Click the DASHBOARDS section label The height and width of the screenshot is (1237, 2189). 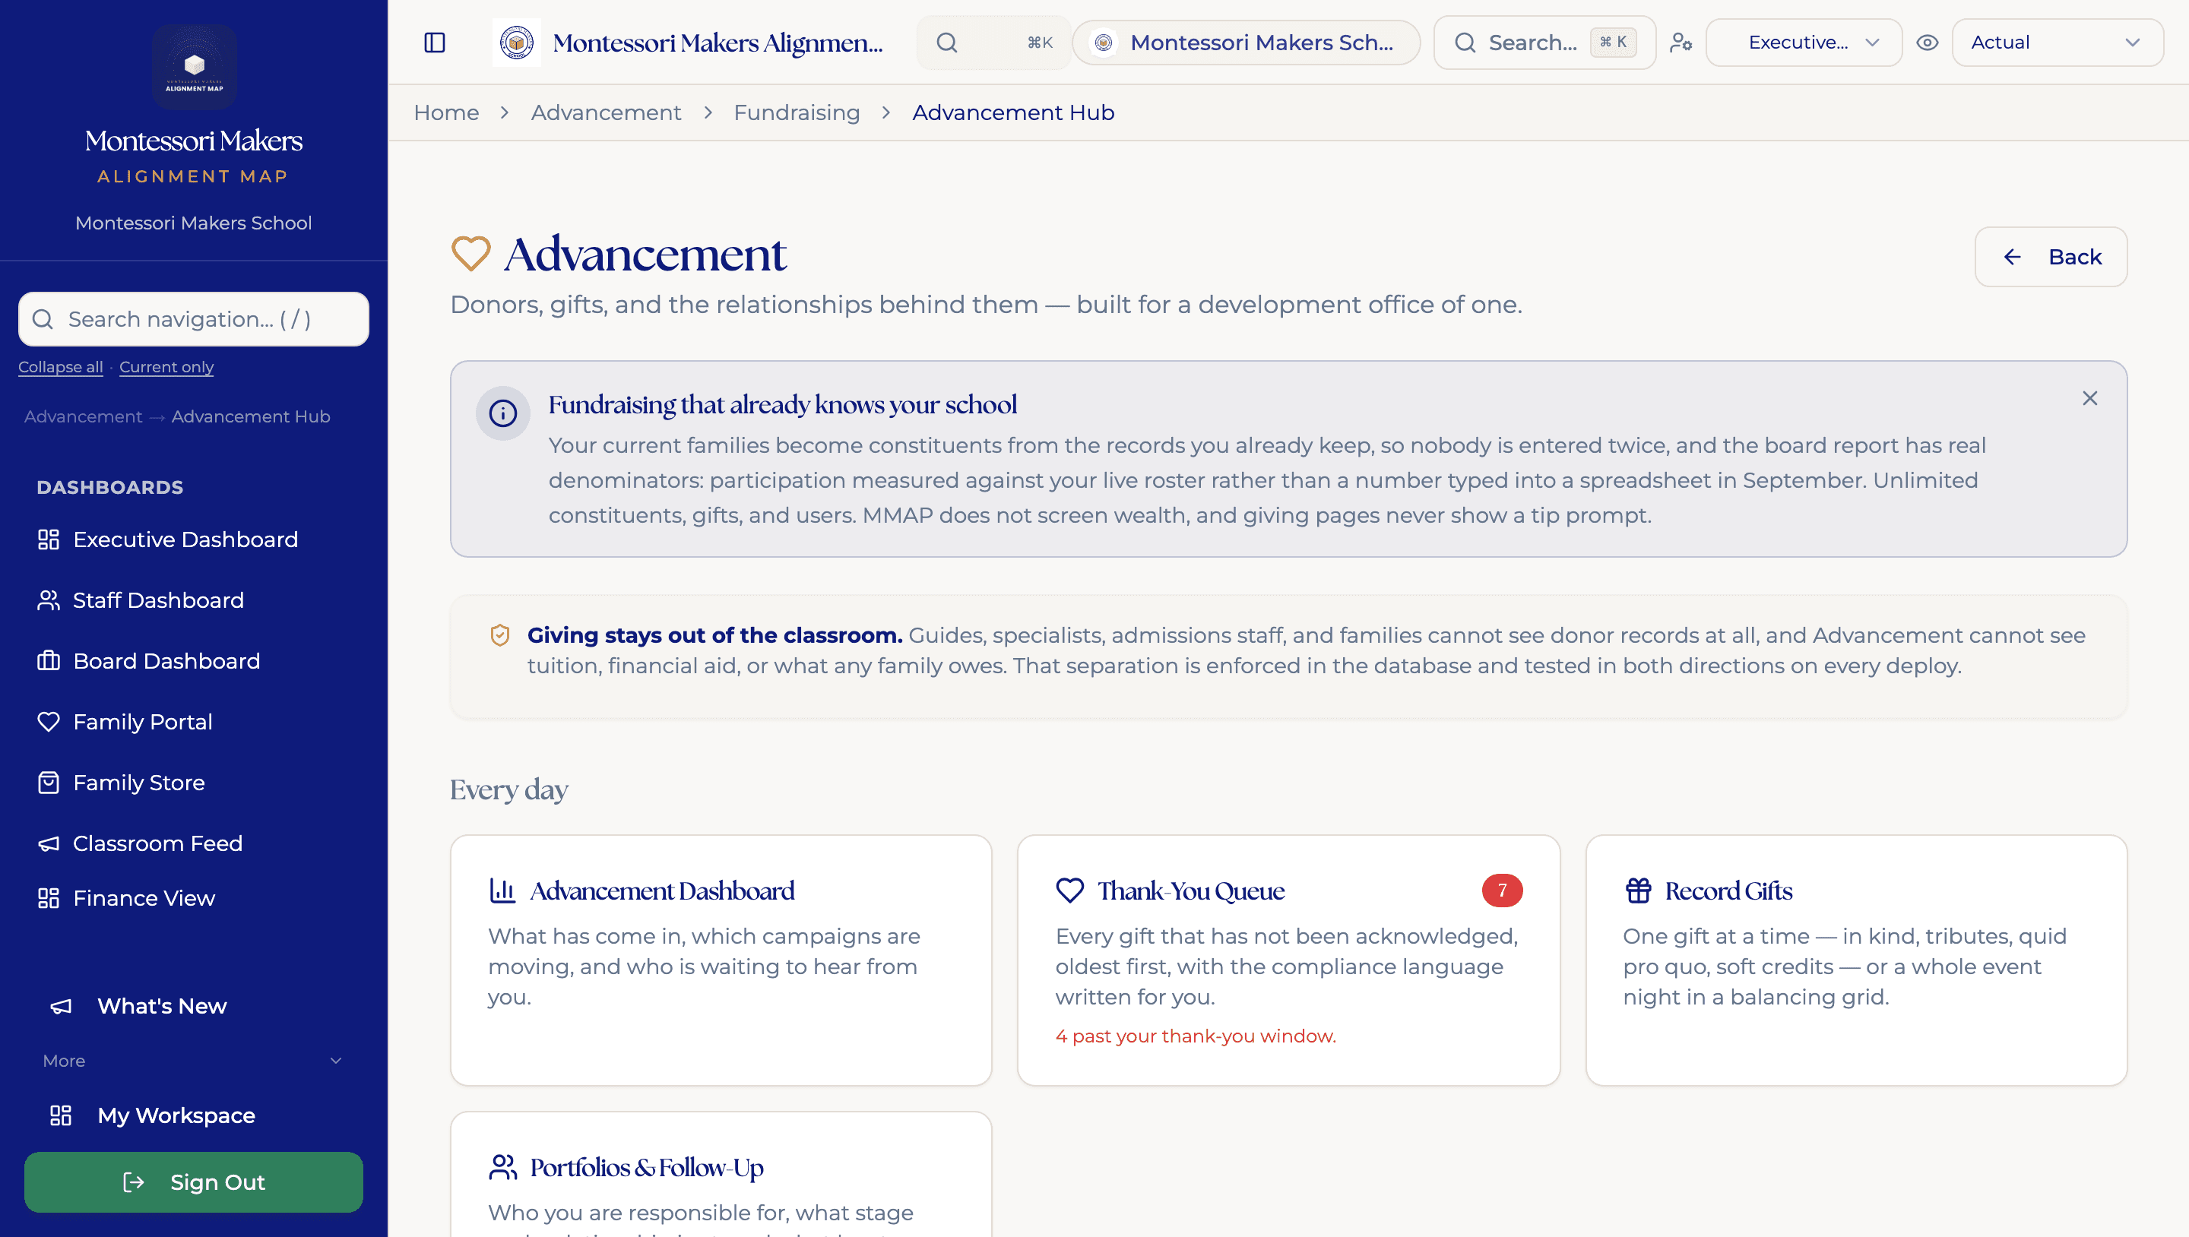109,487
